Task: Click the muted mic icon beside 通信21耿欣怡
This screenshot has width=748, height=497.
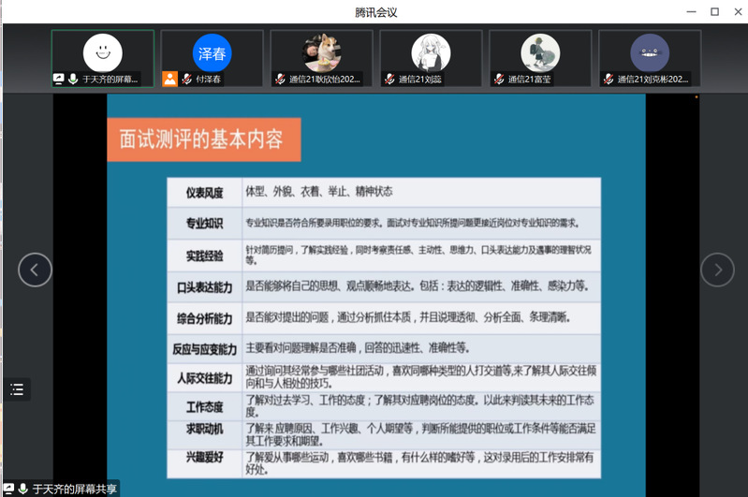Action: pyautogui.click(x=280, y=80)
